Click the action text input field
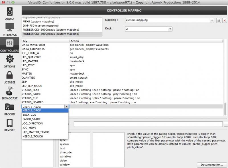 pos(148,124)
